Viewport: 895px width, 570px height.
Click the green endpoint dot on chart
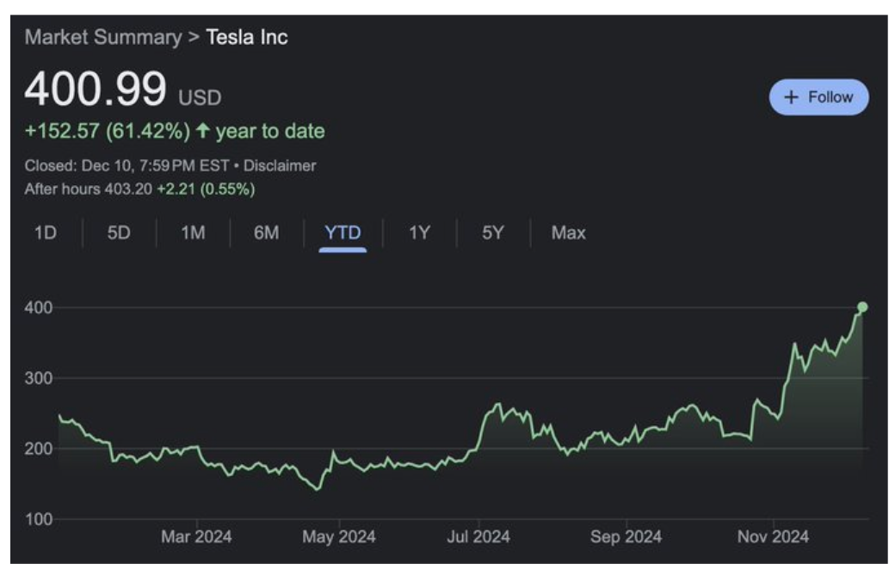862,307
